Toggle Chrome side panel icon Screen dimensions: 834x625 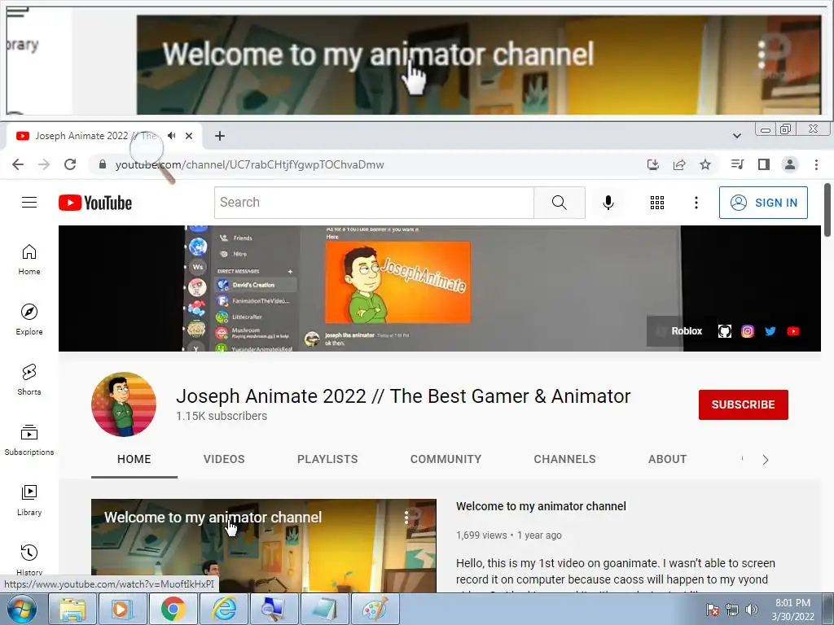click(764, 164)
